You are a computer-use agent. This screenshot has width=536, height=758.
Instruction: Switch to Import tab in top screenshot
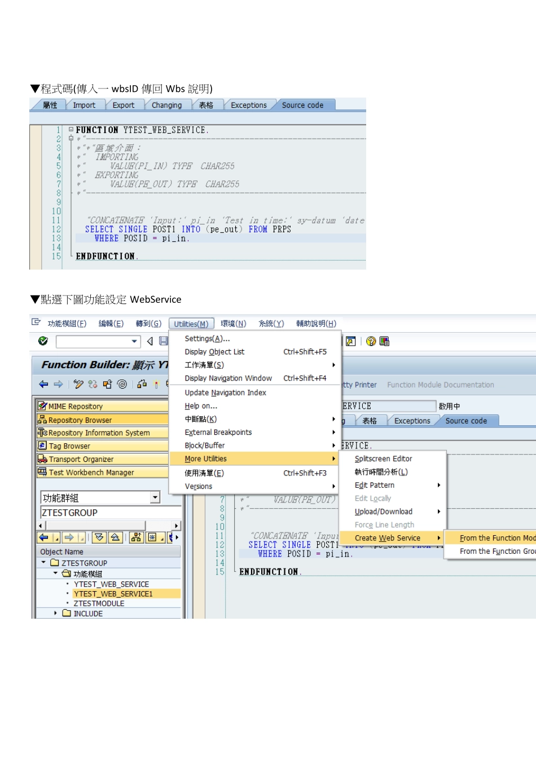click(x=84, y=105)
